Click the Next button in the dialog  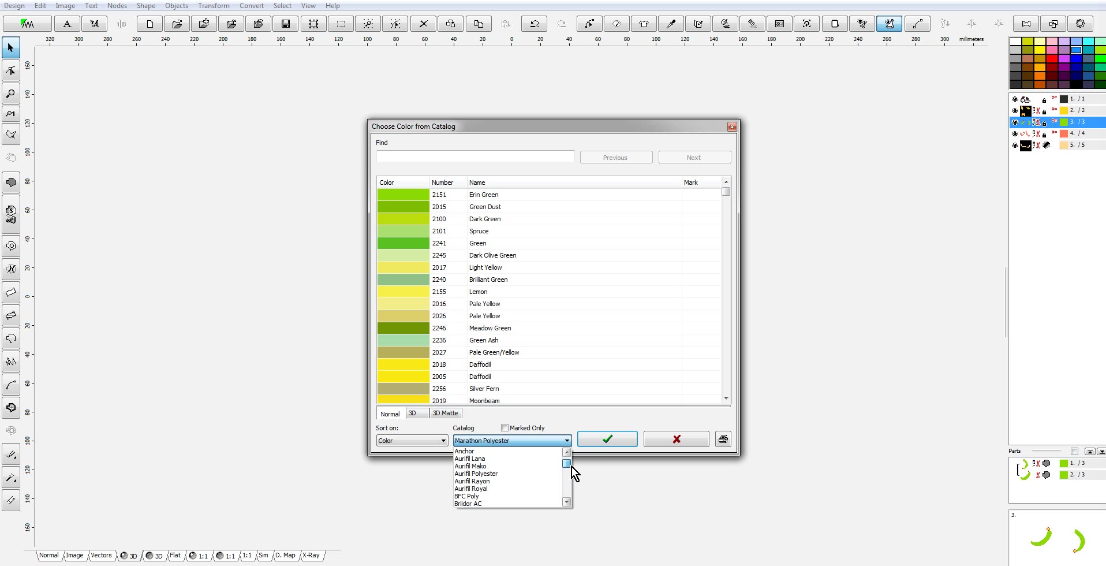coord(694,157)
